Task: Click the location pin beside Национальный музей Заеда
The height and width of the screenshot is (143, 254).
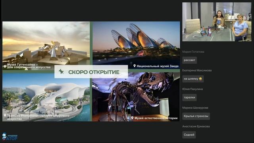Action: tap(135, 66)
